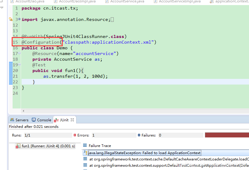Click the Servers tab icon
This screenshot has height=170, width=249.
point(12,120)
